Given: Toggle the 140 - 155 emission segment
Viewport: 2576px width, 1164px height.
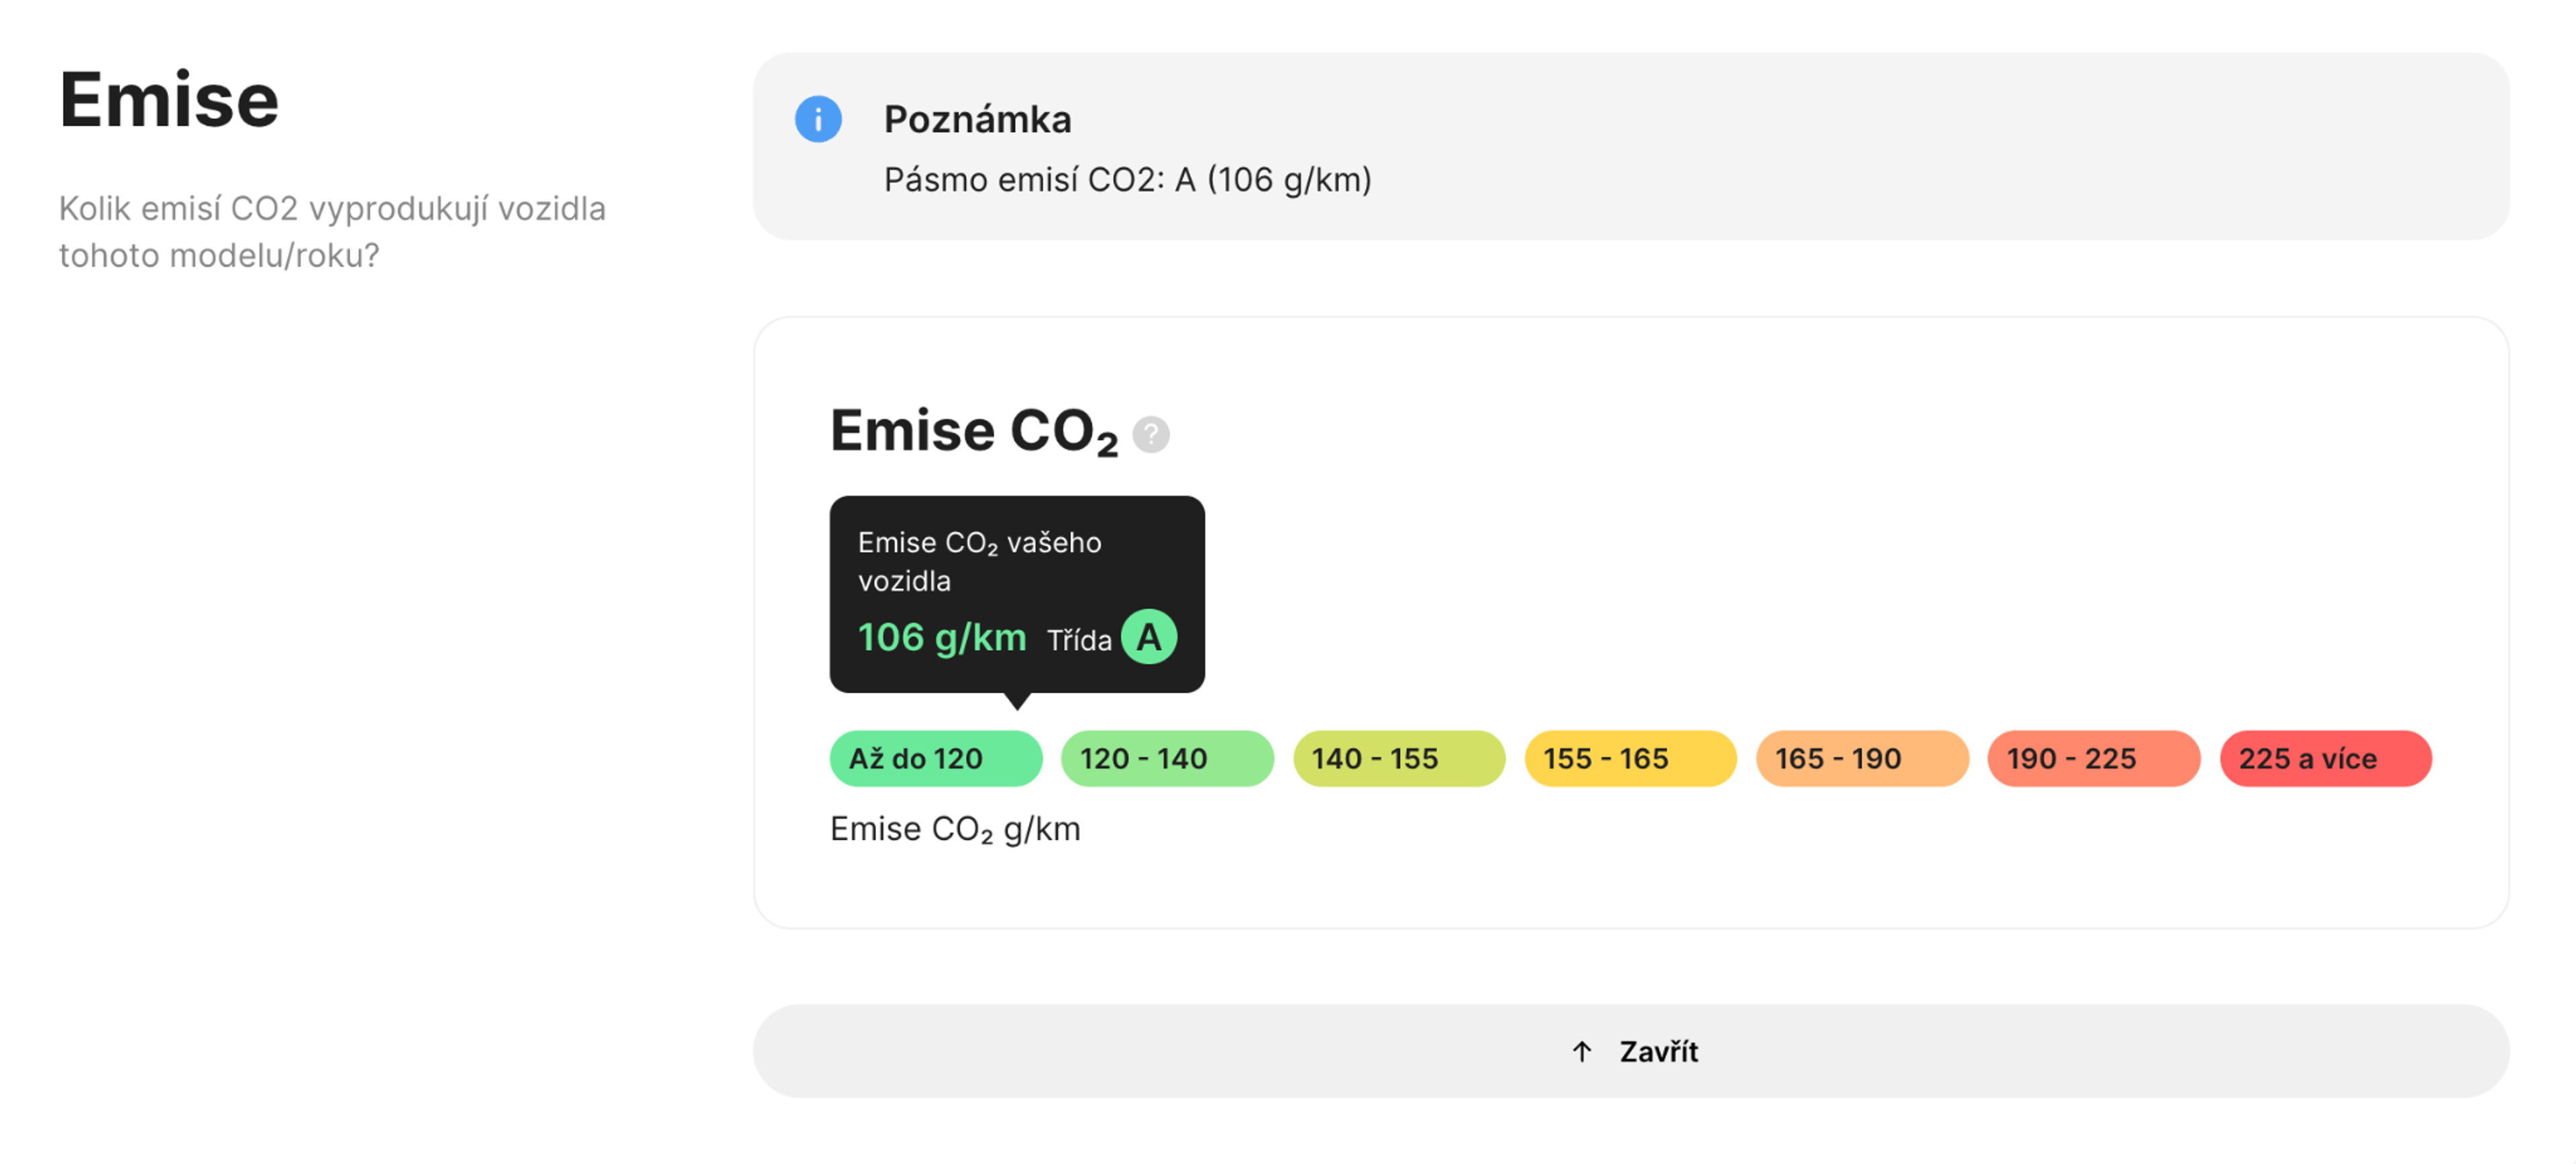Looking at the screenshot, I should coord(1398,758).
